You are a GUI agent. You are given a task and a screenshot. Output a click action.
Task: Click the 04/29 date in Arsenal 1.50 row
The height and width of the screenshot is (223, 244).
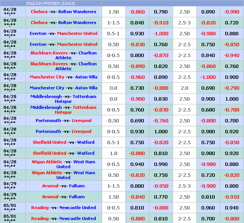[x=10, y=194]
